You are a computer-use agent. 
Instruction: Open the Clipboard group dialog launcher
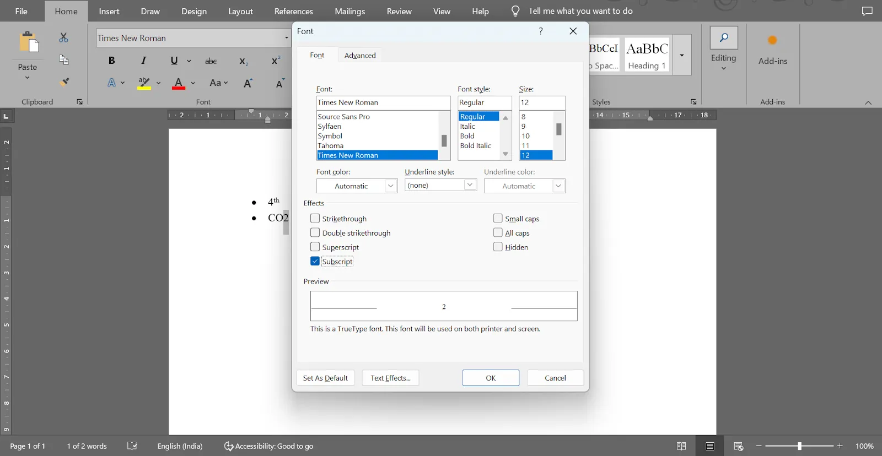click(80, 102)
